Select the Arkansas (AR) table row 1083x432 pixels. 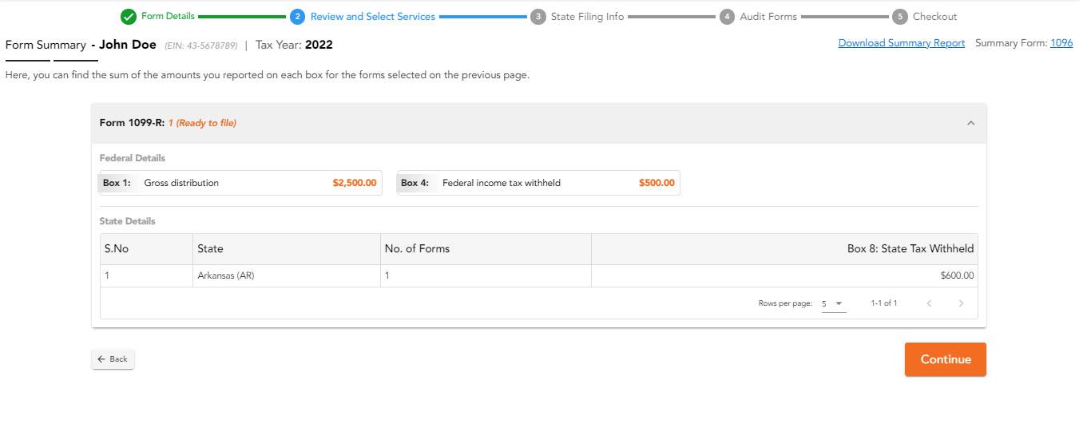539,275
